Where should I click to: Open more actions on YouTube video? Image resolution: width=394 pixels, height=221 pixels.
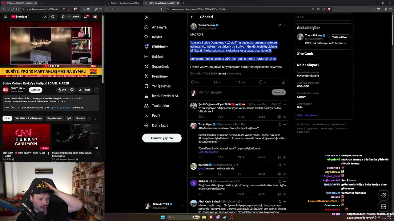pyautogui.click(x=96, y=90)
